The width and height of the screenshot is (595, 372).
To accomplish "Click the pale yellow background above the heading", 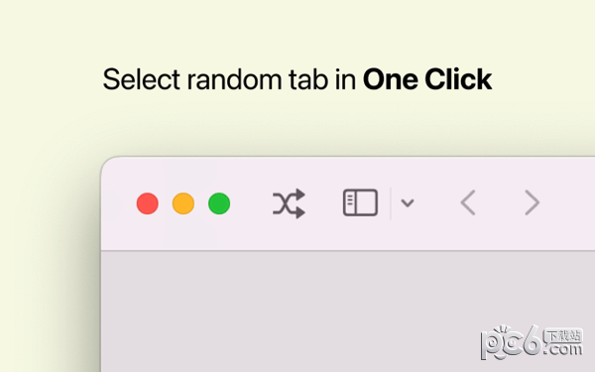I will coord(297,31).
